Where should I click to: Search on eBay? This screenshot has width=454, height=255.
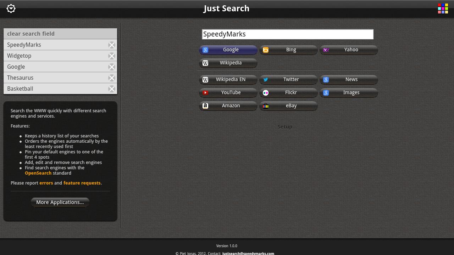(288, 106)
